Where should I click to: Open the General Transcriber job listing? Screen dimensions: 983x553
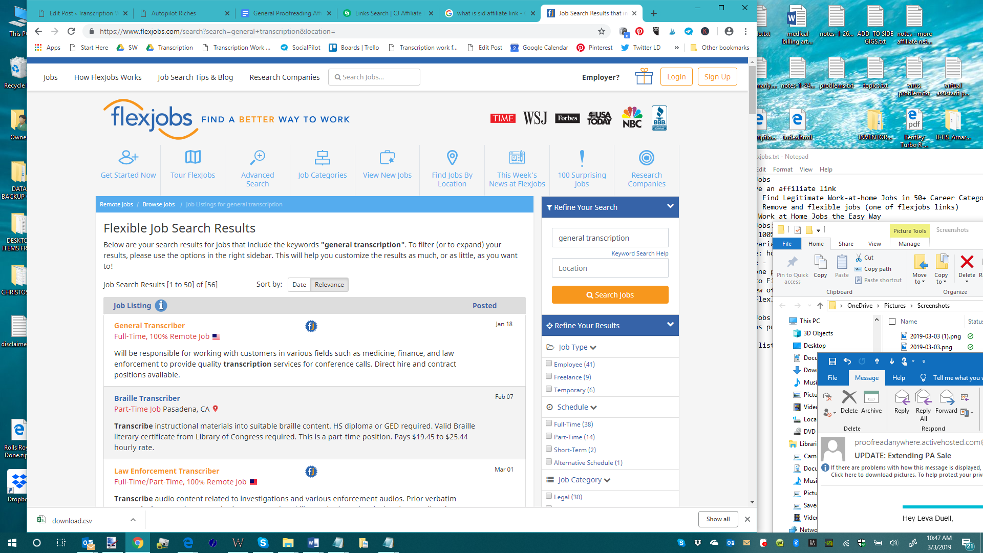(x=149, y=326)
